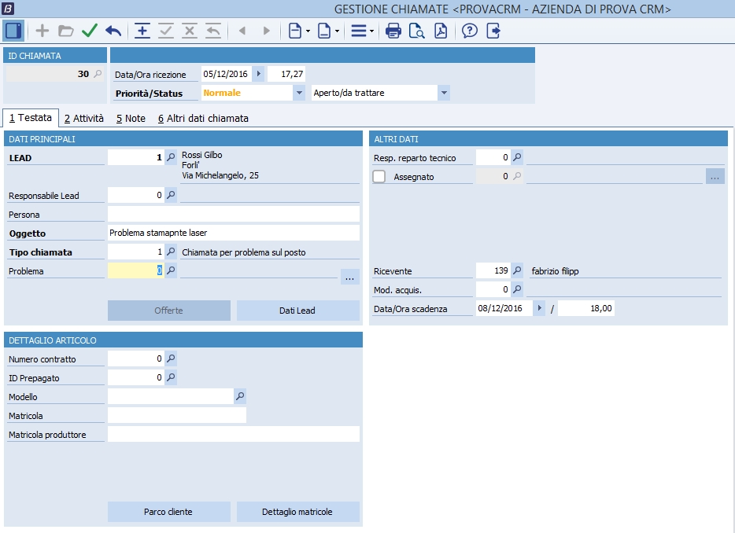Expand the Normale priority dropdown

298,93
